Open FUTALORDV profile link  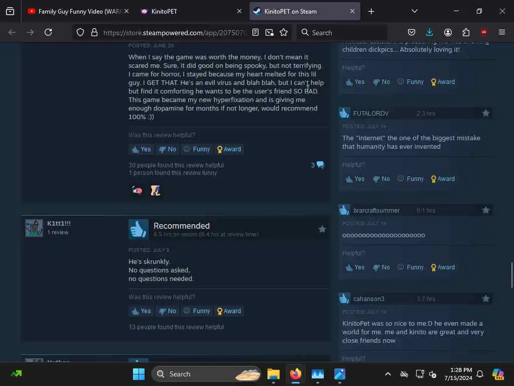(x=371, y=114)
